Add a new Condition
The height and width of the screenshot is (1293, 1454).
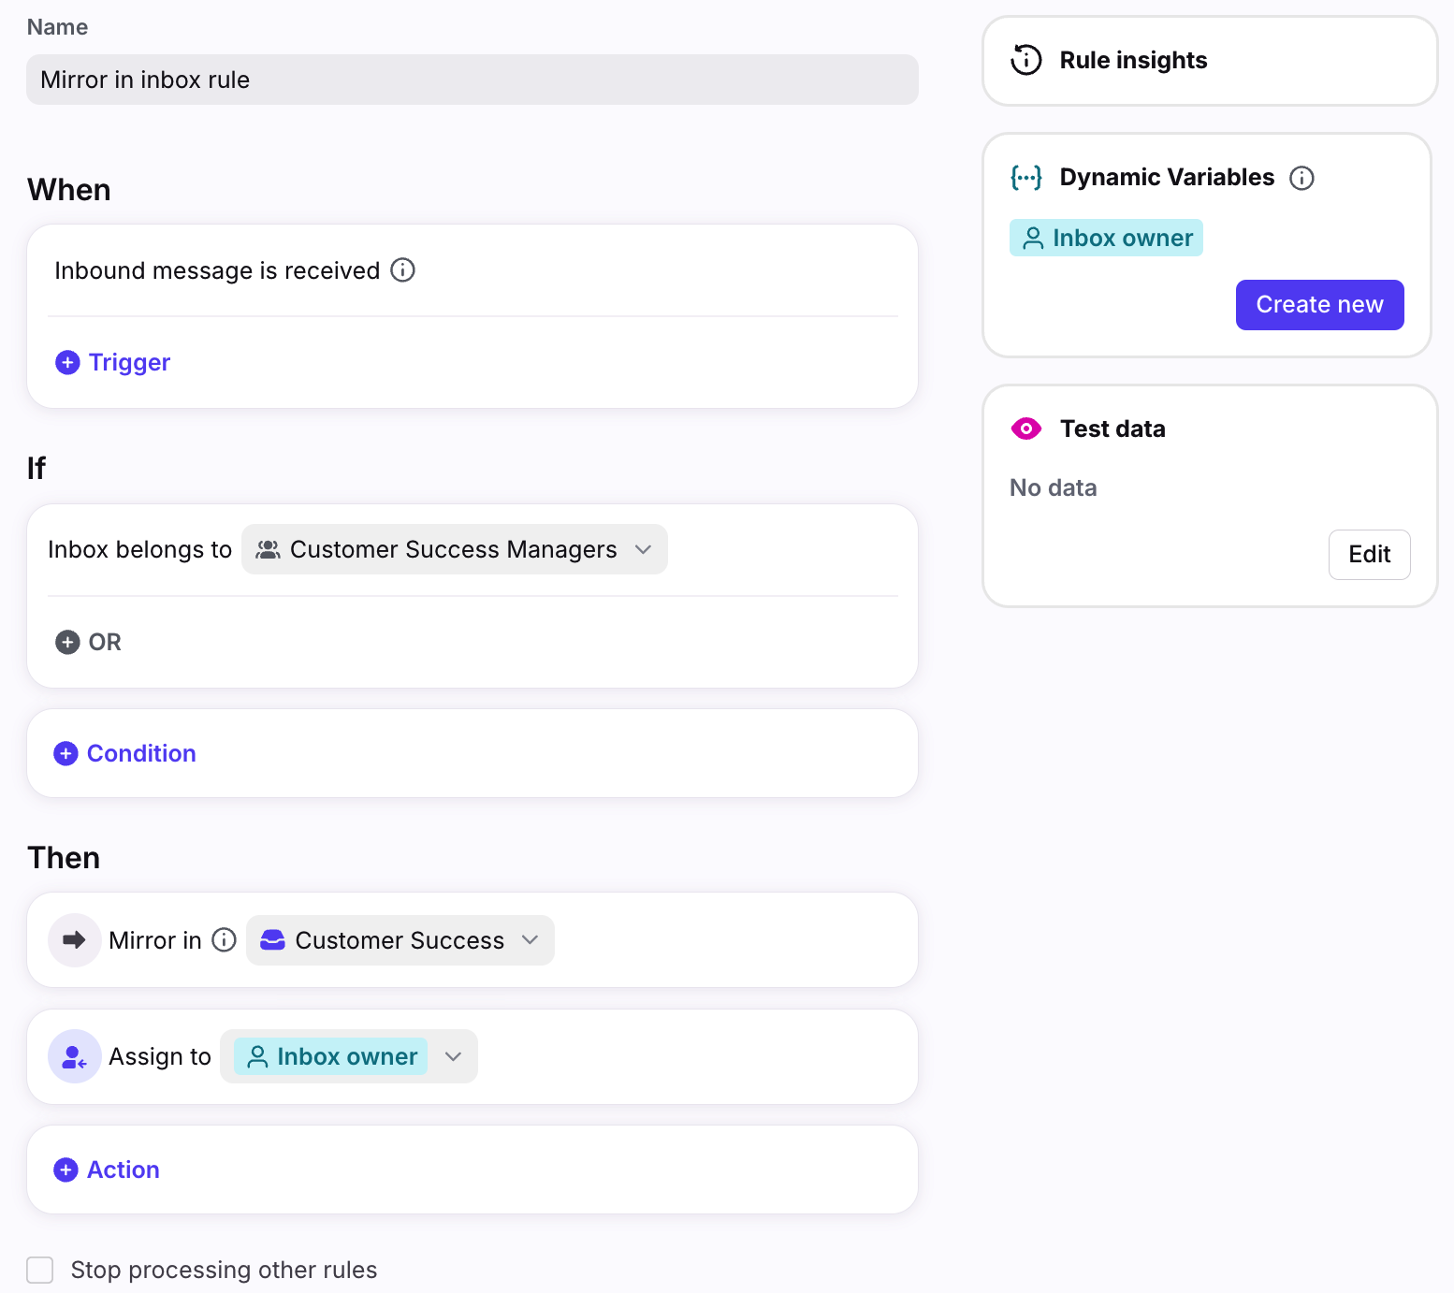(x=125, y=753)
